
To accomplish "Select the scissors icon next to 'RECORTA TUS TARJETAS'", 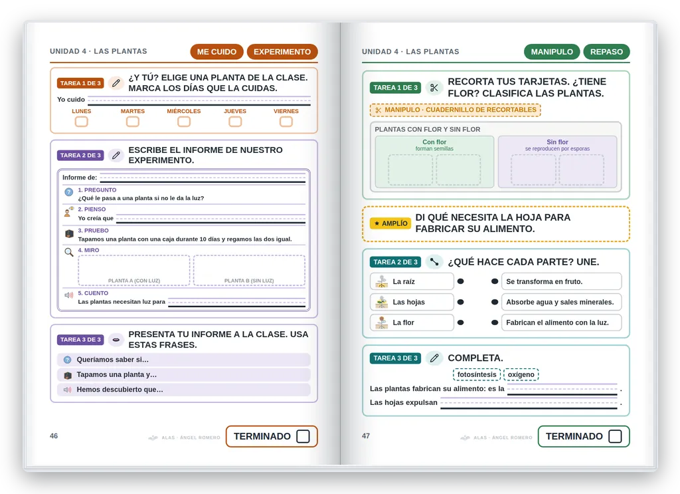I will coord(434,88).
